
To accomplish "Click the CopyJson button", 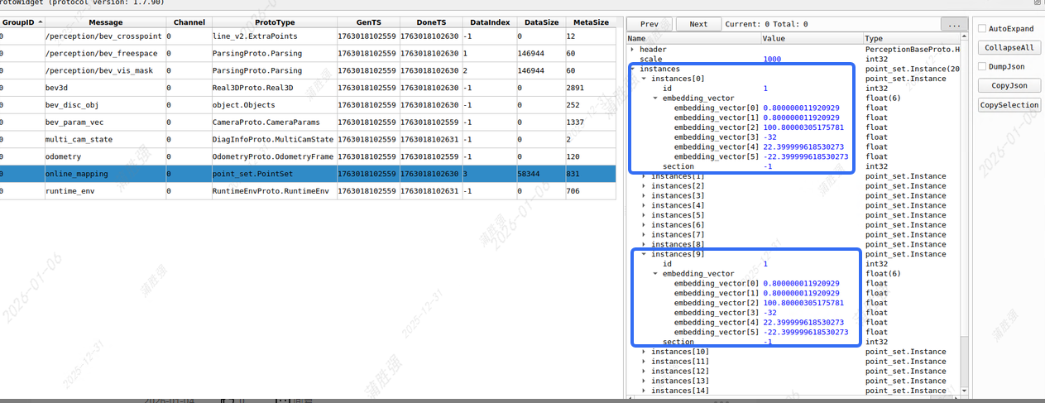I will [1008, 86].
